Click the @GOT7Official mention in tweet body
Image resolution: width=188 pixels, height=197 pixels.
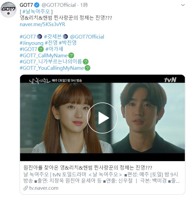(87, 37)
